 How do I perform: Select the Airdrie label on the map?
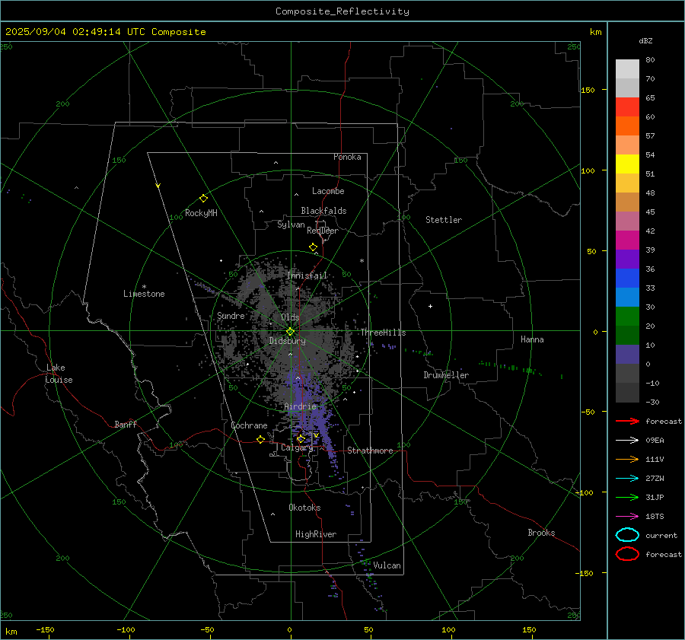pyautogui.click(x=300, y=406)
